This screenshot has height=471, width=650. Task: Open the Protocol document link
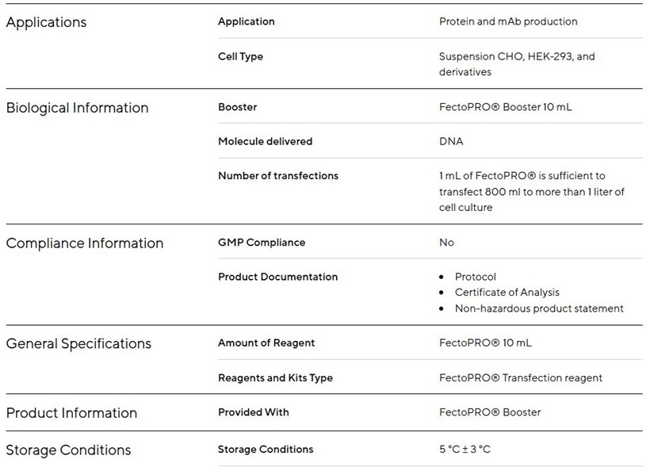(x=475, y=277)
